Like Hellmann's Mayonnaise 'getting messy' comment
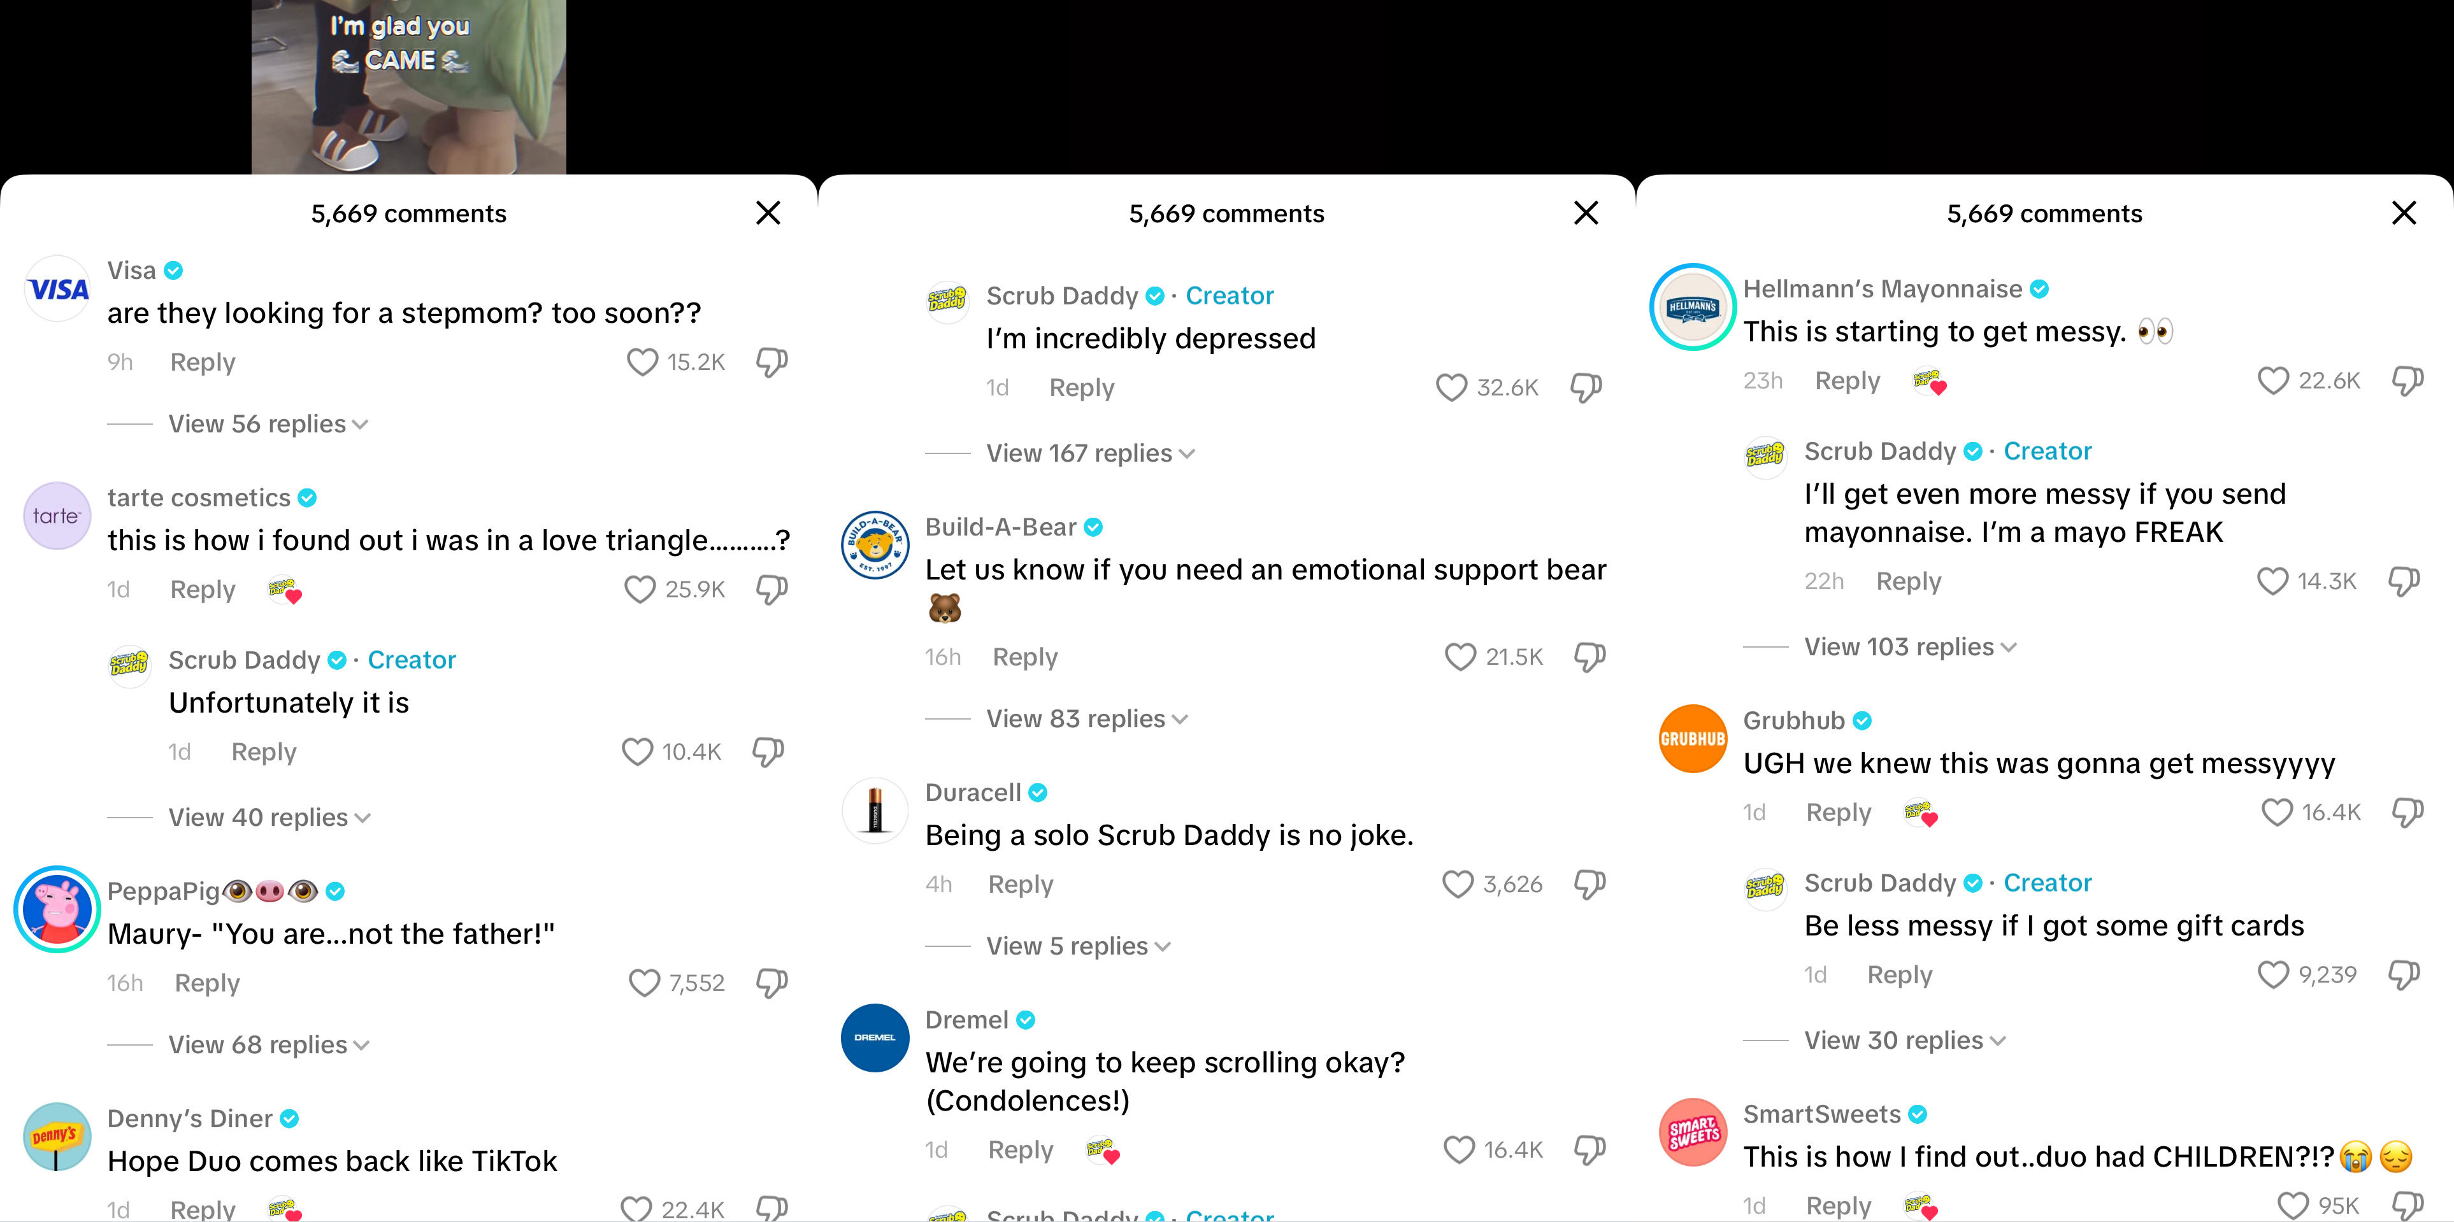The height and width of the screenshot is (1222, 2454). [2273, 381]
